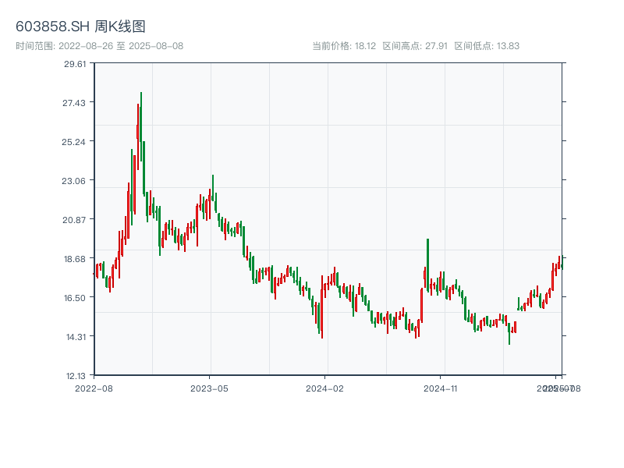Click the 当前价格 18.12 label
The width and height of the screenshot is (624, 468).
[344, 46]
